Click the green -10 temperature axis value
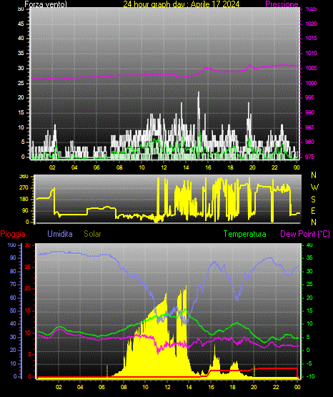The width and height of the screenshot is (333, 397). [310, 376]
